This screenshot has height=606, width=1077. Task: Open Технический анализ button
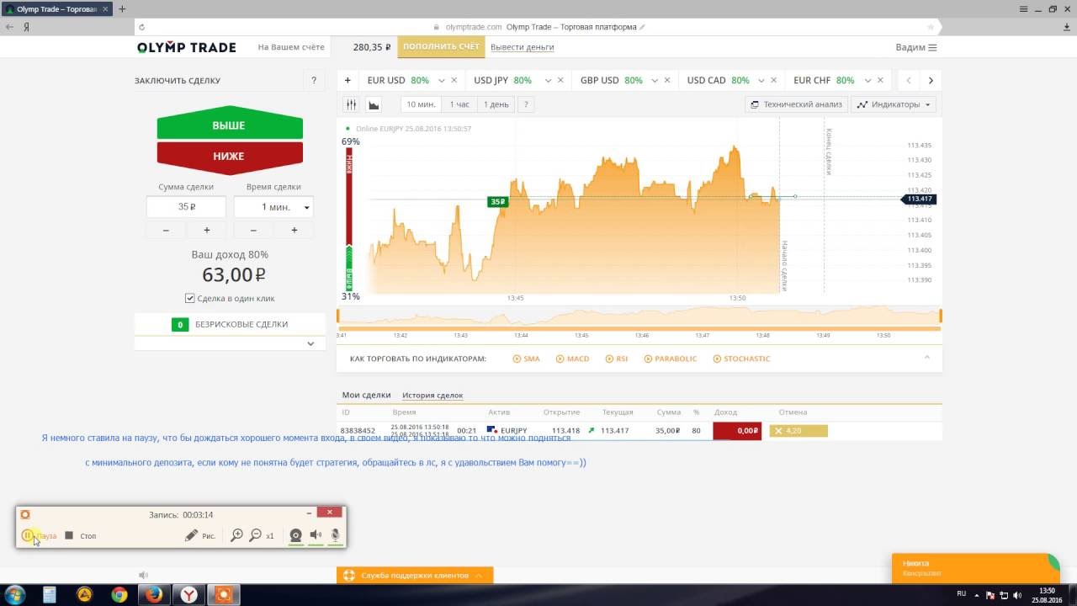pyautogui.click(x=796, y=104)
